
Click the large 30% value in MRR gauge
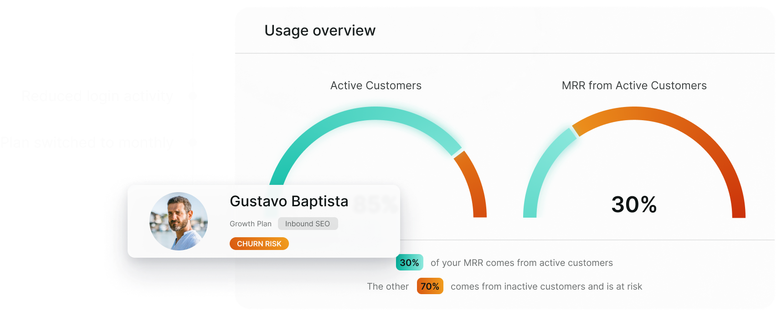[634, 204]
